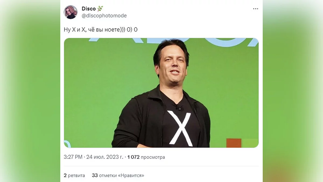Screen dimensions: 323x182
Task: Click the light green square in photo corner
Action: pyautogui.click(x=250, y=143)
